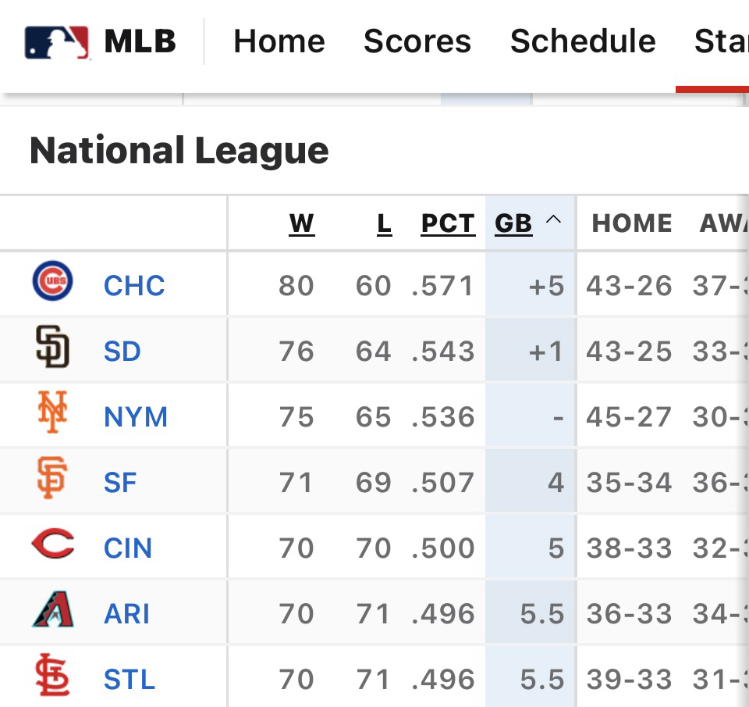
Task: Open the CHC team link
Action: pyautogui.click(x=134, y=286)
